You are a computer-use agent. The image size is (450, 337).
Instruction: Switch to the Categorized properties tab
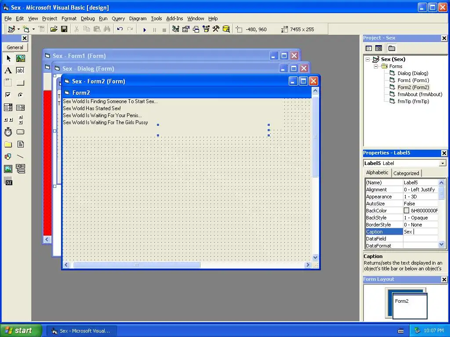pos(406,173)
